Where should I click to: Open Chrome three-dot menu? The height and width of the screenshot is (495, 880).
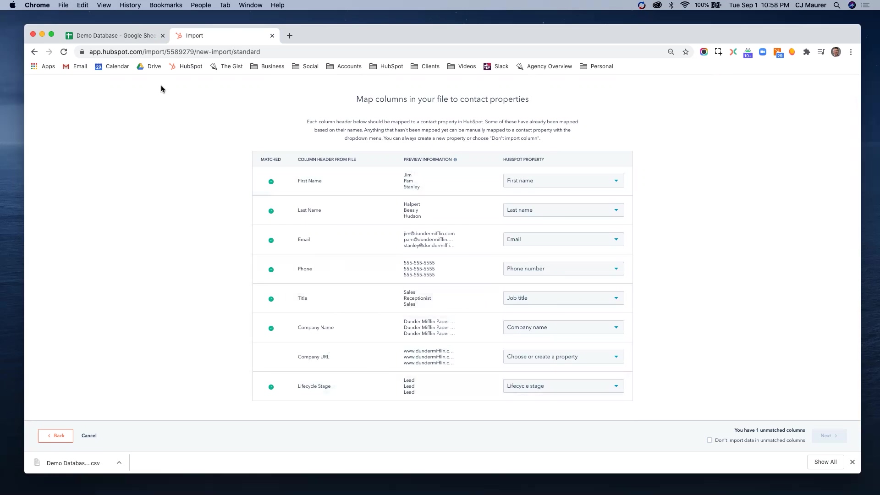click(x=851, y=52)
